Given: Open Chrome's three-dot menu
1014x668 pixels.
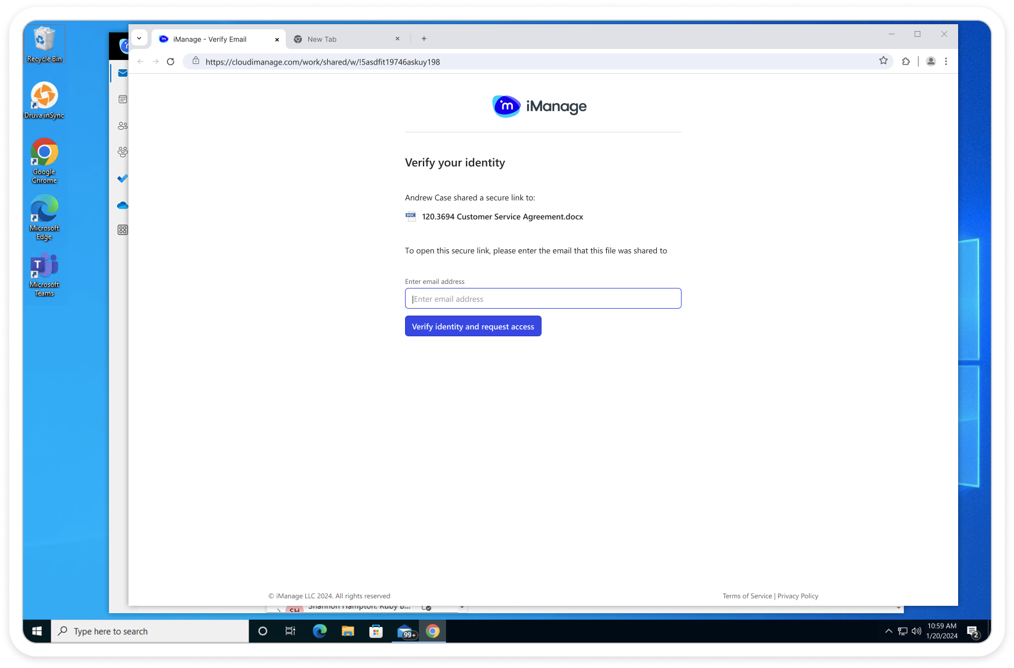Looking at the screenshot, I should (x=946, y=61).
